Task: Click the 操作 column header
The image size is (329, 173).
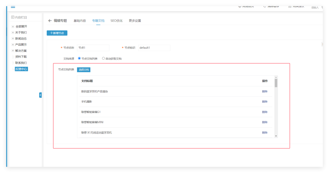Action: tap(265, 81)
